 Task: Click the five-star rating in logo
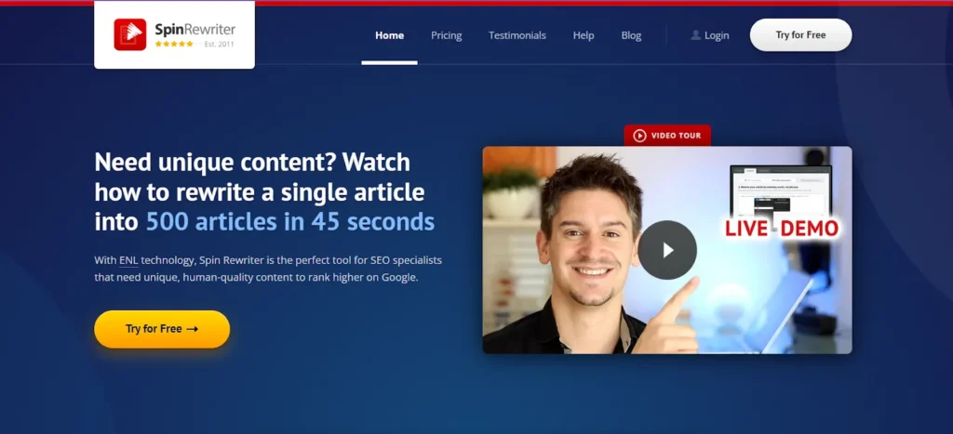[174, 44]
